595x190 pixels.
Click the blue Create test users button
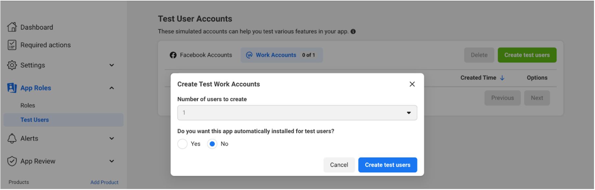388,165
